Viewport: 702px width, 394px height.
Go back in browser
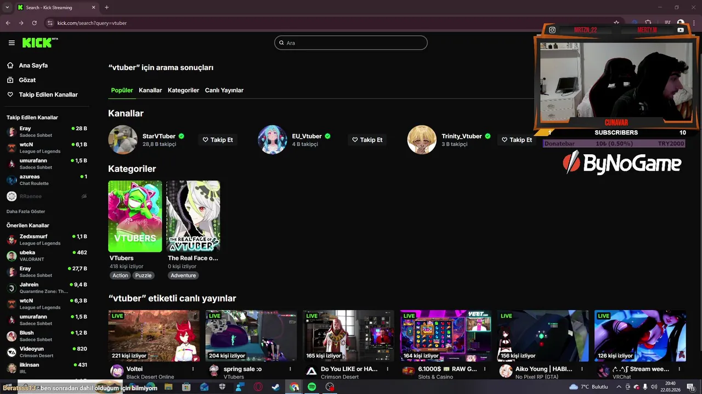click(x=8, y=23)
